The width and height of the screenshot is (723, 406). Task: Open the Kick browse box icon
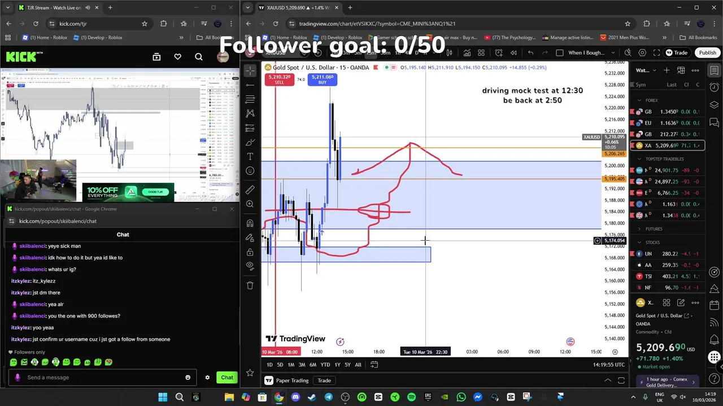[156, 57]
